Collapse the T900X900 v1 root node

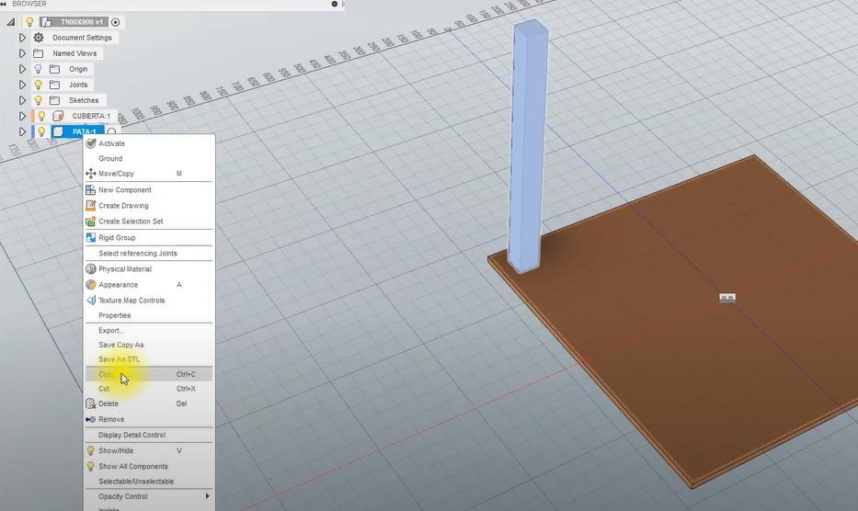(11, 22)
